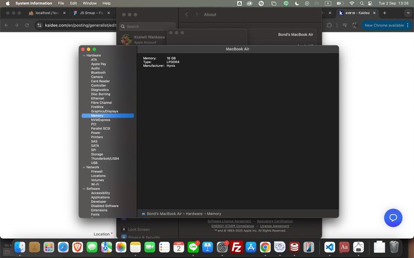The image size is (414, 258).
Task: Open the System Information menu
Action: [x=34, y=3]
